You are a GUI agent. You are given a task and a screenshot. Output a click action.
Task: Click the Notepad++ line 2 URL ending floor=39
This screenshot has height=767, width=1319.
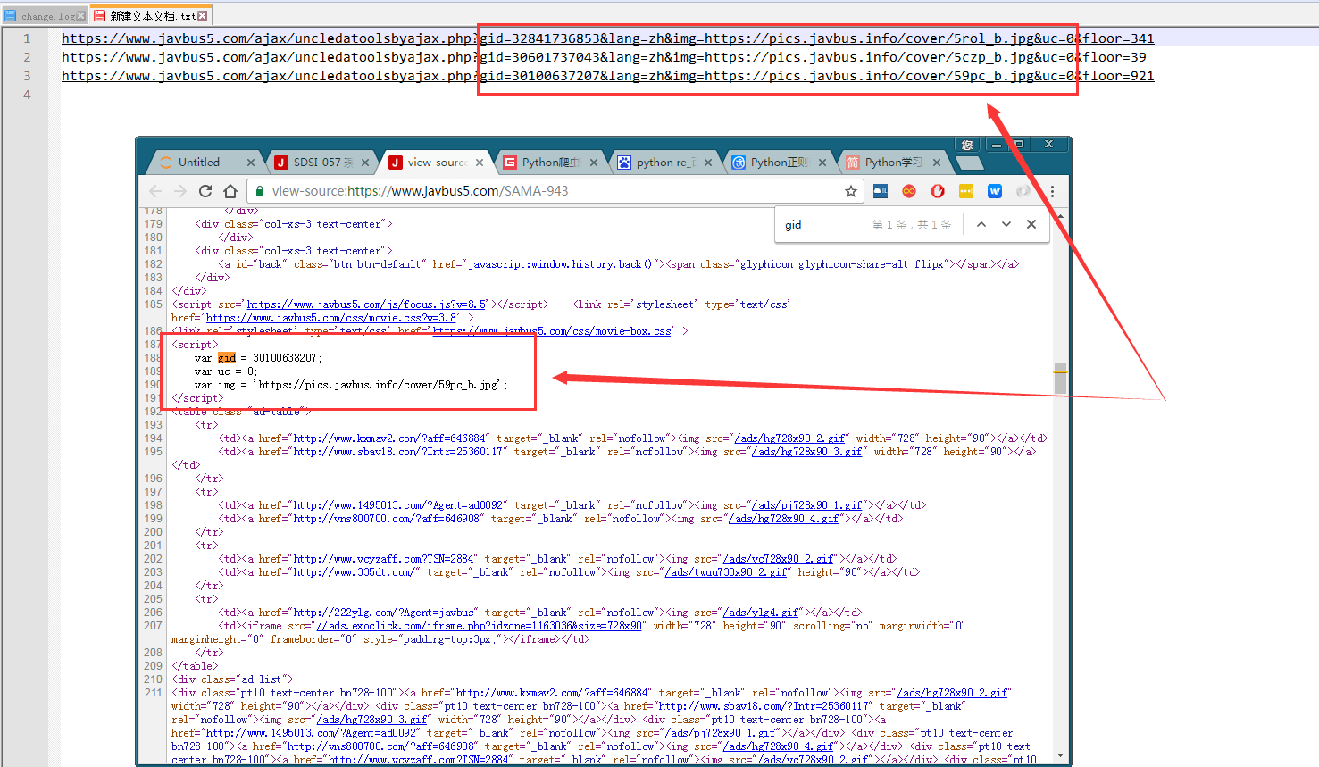604,57
